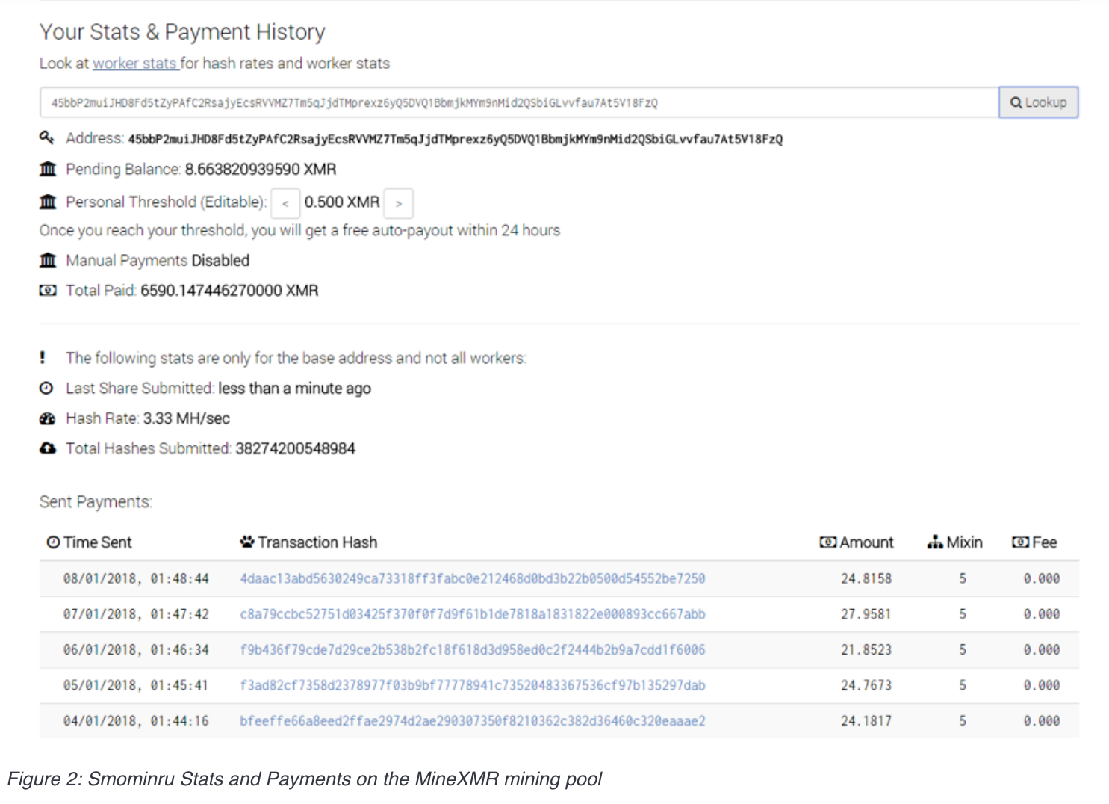
Task: Click the magnifier icon inside the Lookup button
Action: pyautogui.click(x=1016, y=102)
